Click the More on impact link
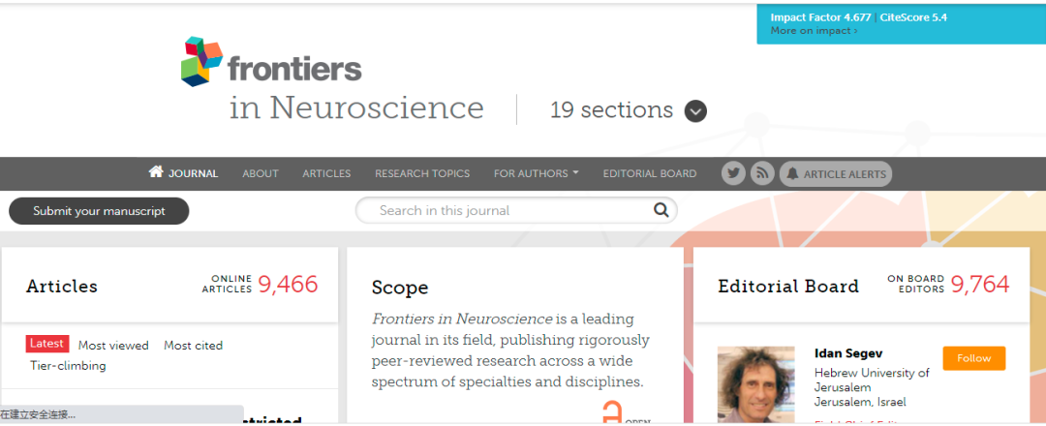The height and width of the screenshot is (426, 1046). click(814, 31)
